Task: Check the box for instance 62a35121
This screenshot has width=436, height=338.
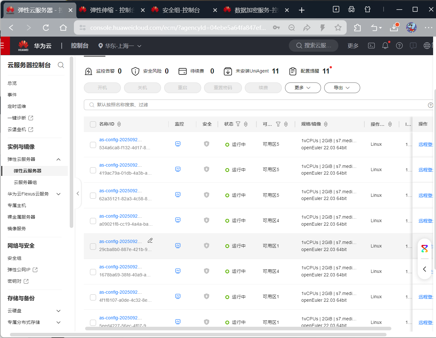Action: [93, 195]
